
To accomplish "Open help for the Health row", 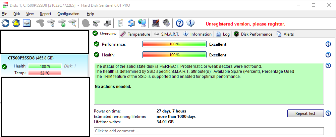I will pyautogui.click(x=328, y=55).
